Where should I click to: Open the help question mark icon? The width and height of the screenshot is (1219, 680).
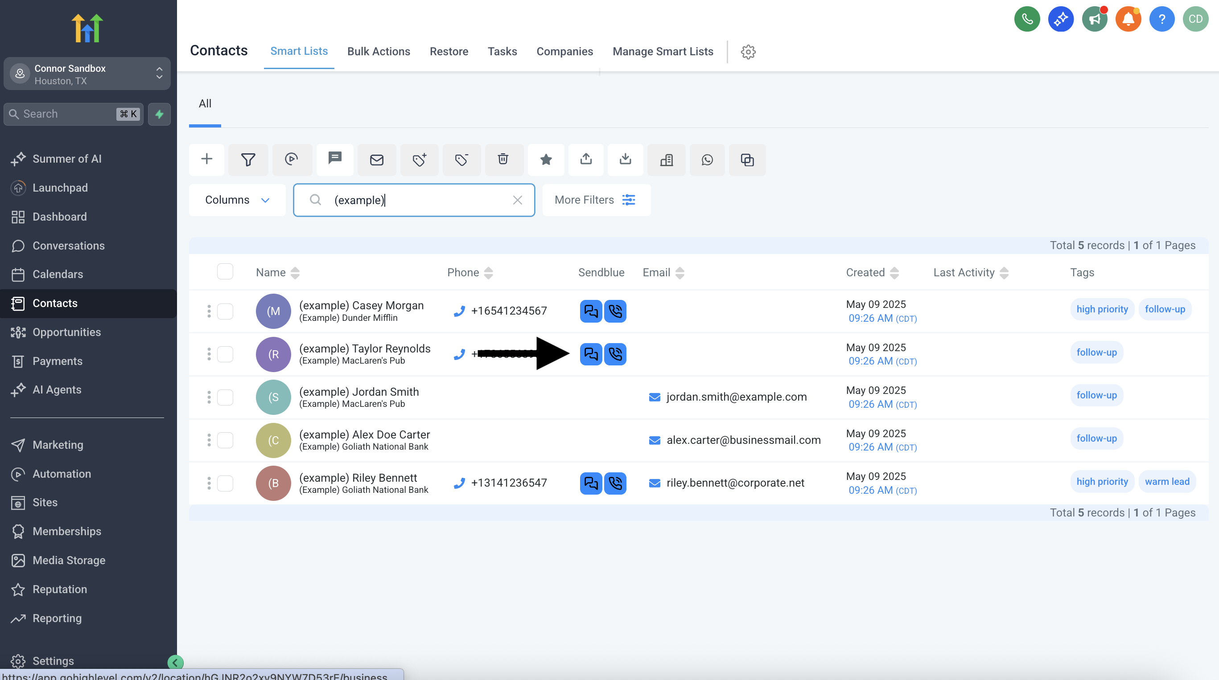[1162, 19]
